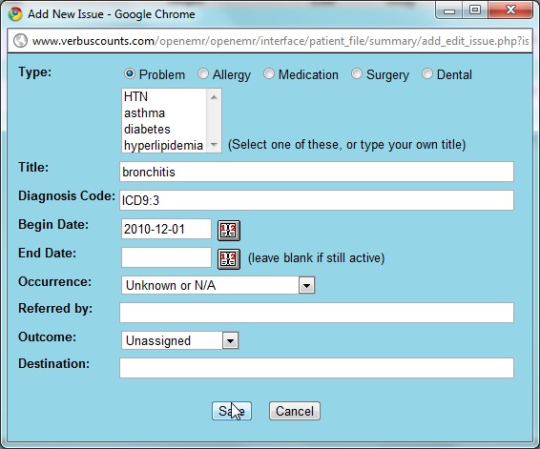Click the Chrome logo in title bar
The width and height of the screenshot is (540, 449).
(15, 14)
